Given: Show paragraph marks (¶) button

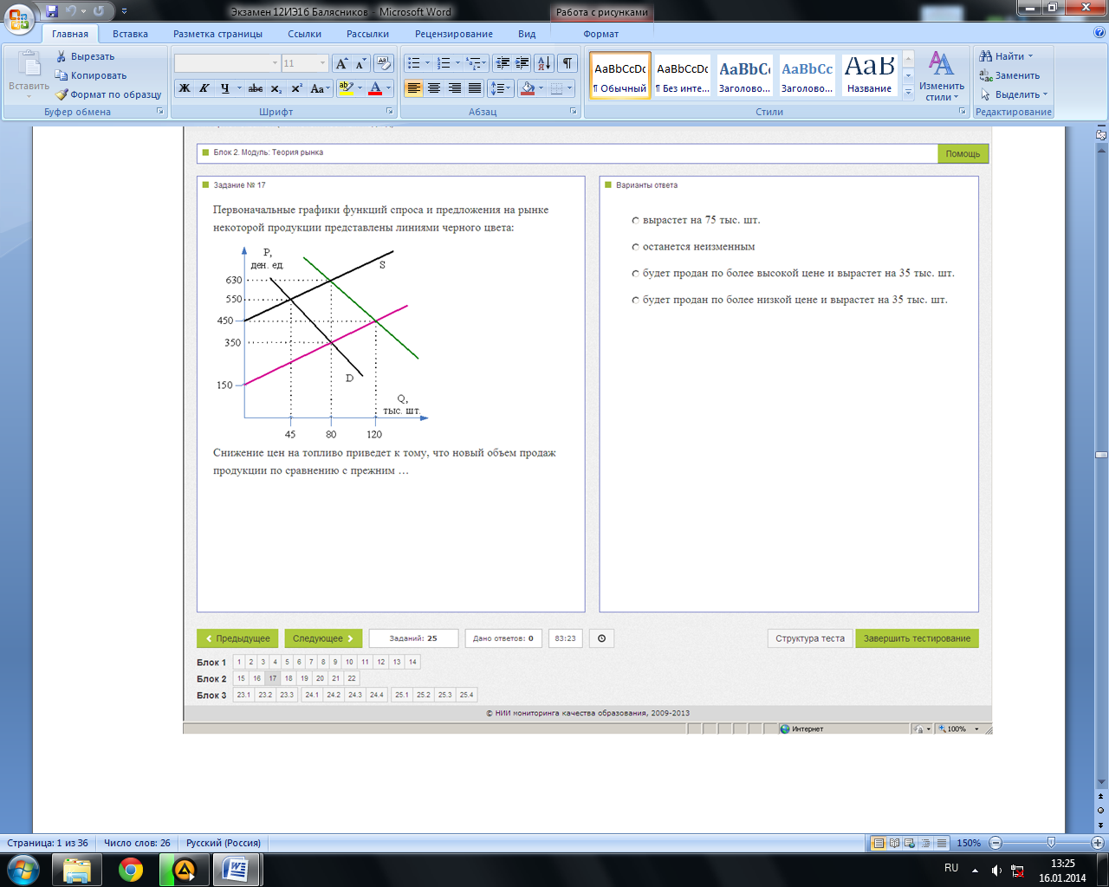Looking at the screenshot, I should [567, 63].
